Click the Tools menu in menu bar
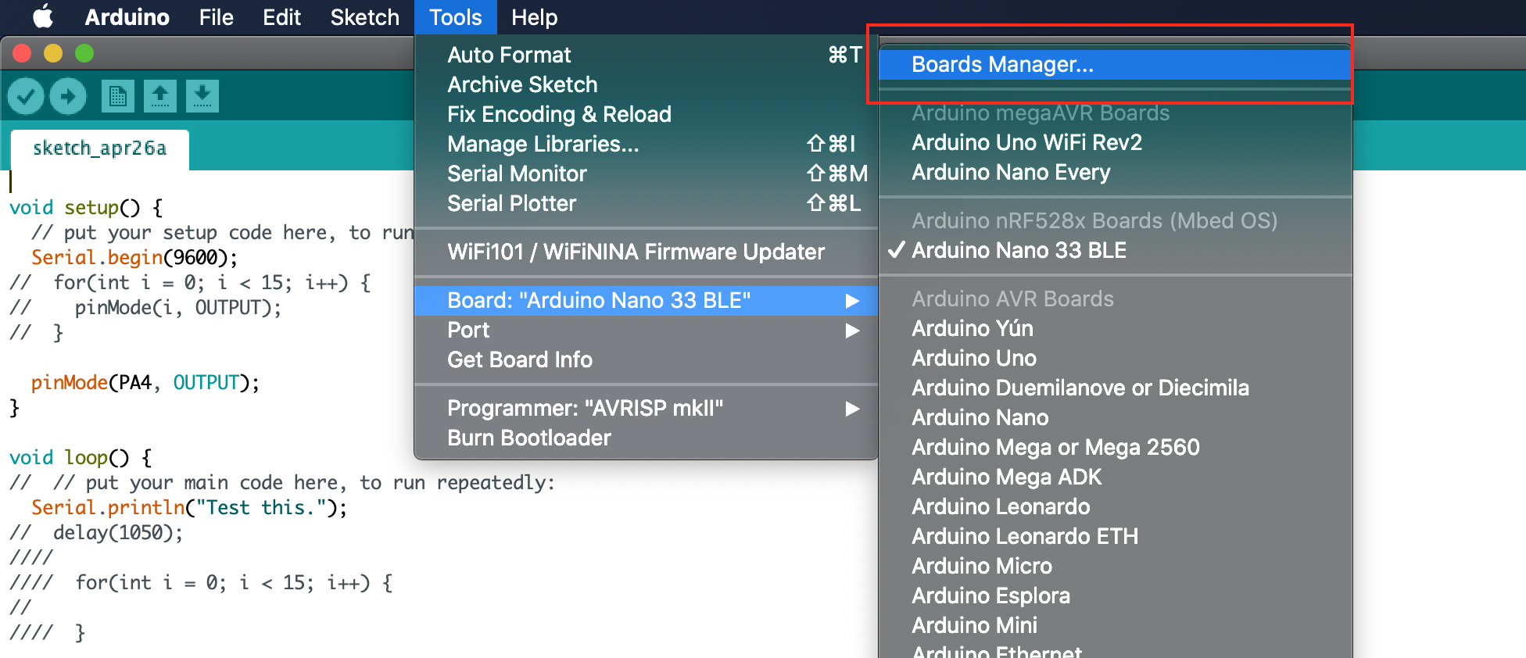 [x=456, y=17]
